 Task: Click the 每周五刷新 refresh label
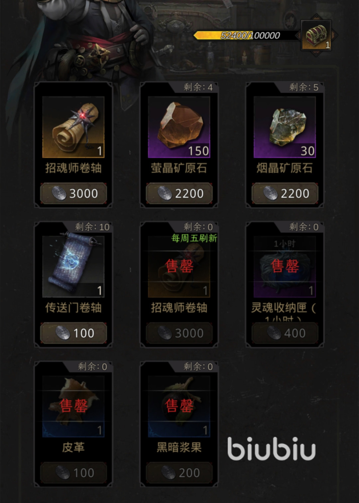194,238
